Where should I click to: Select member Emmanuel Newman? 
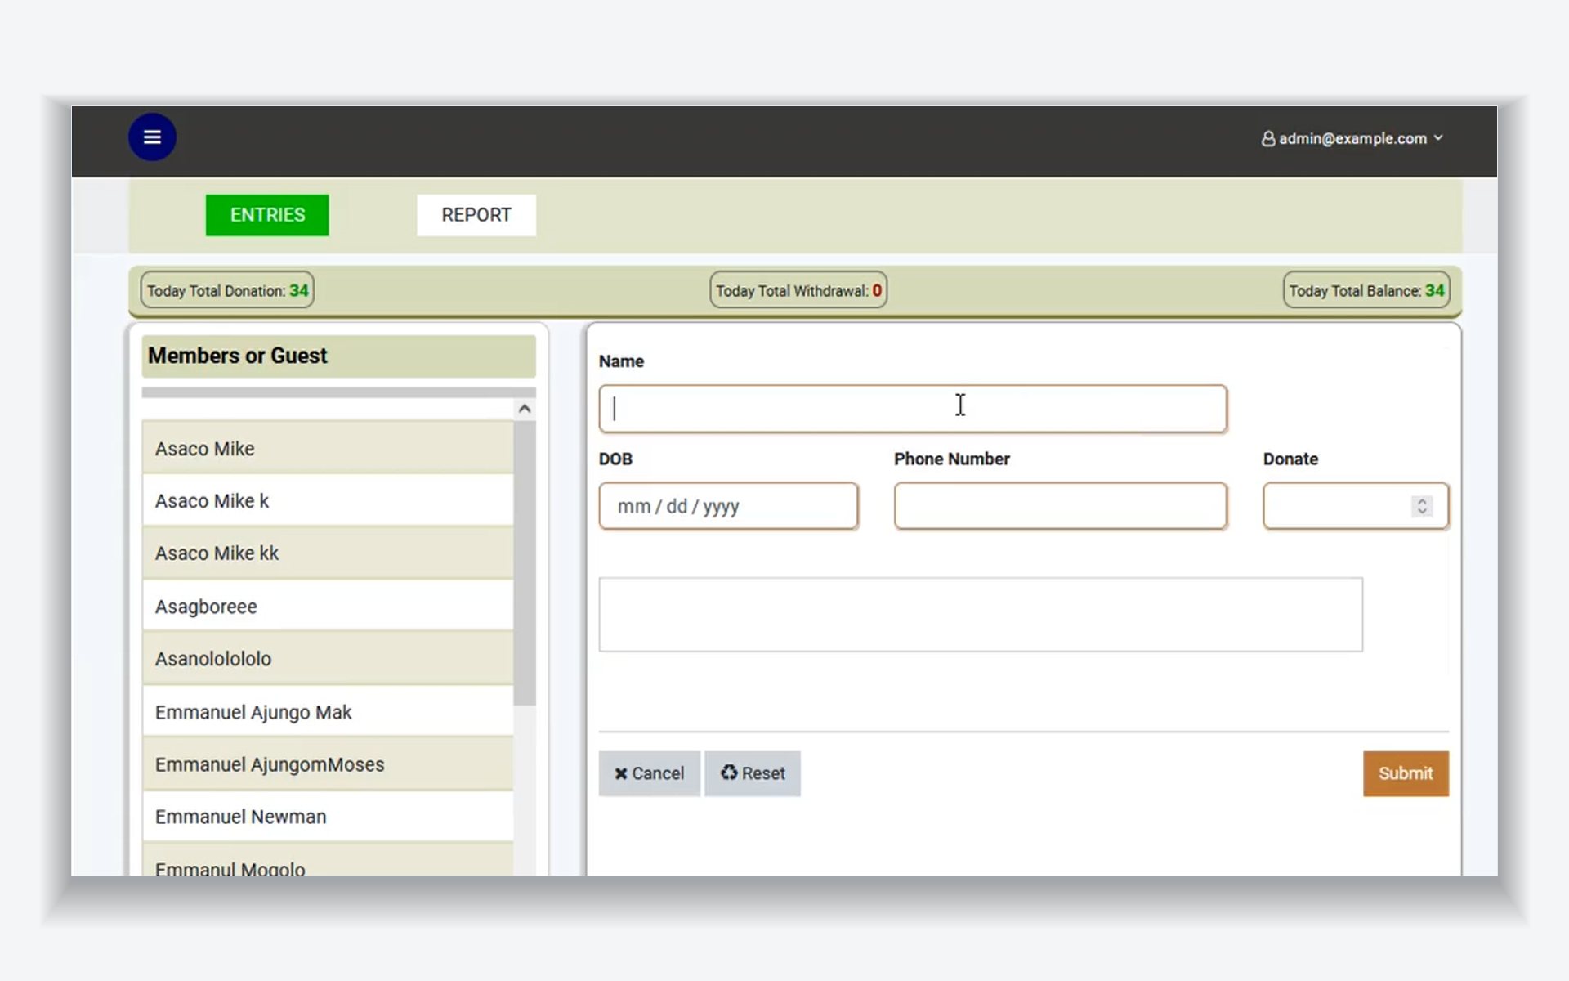[x=328, y=817]
